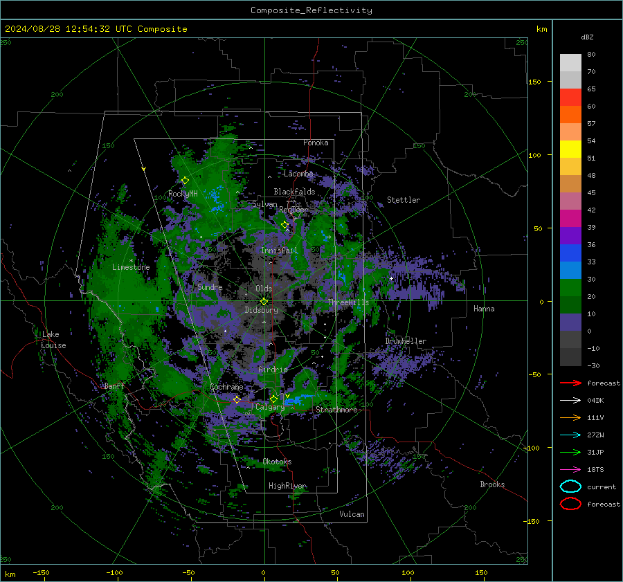
Task: Click the dBZ legend heading
Action: coord(587,37)
